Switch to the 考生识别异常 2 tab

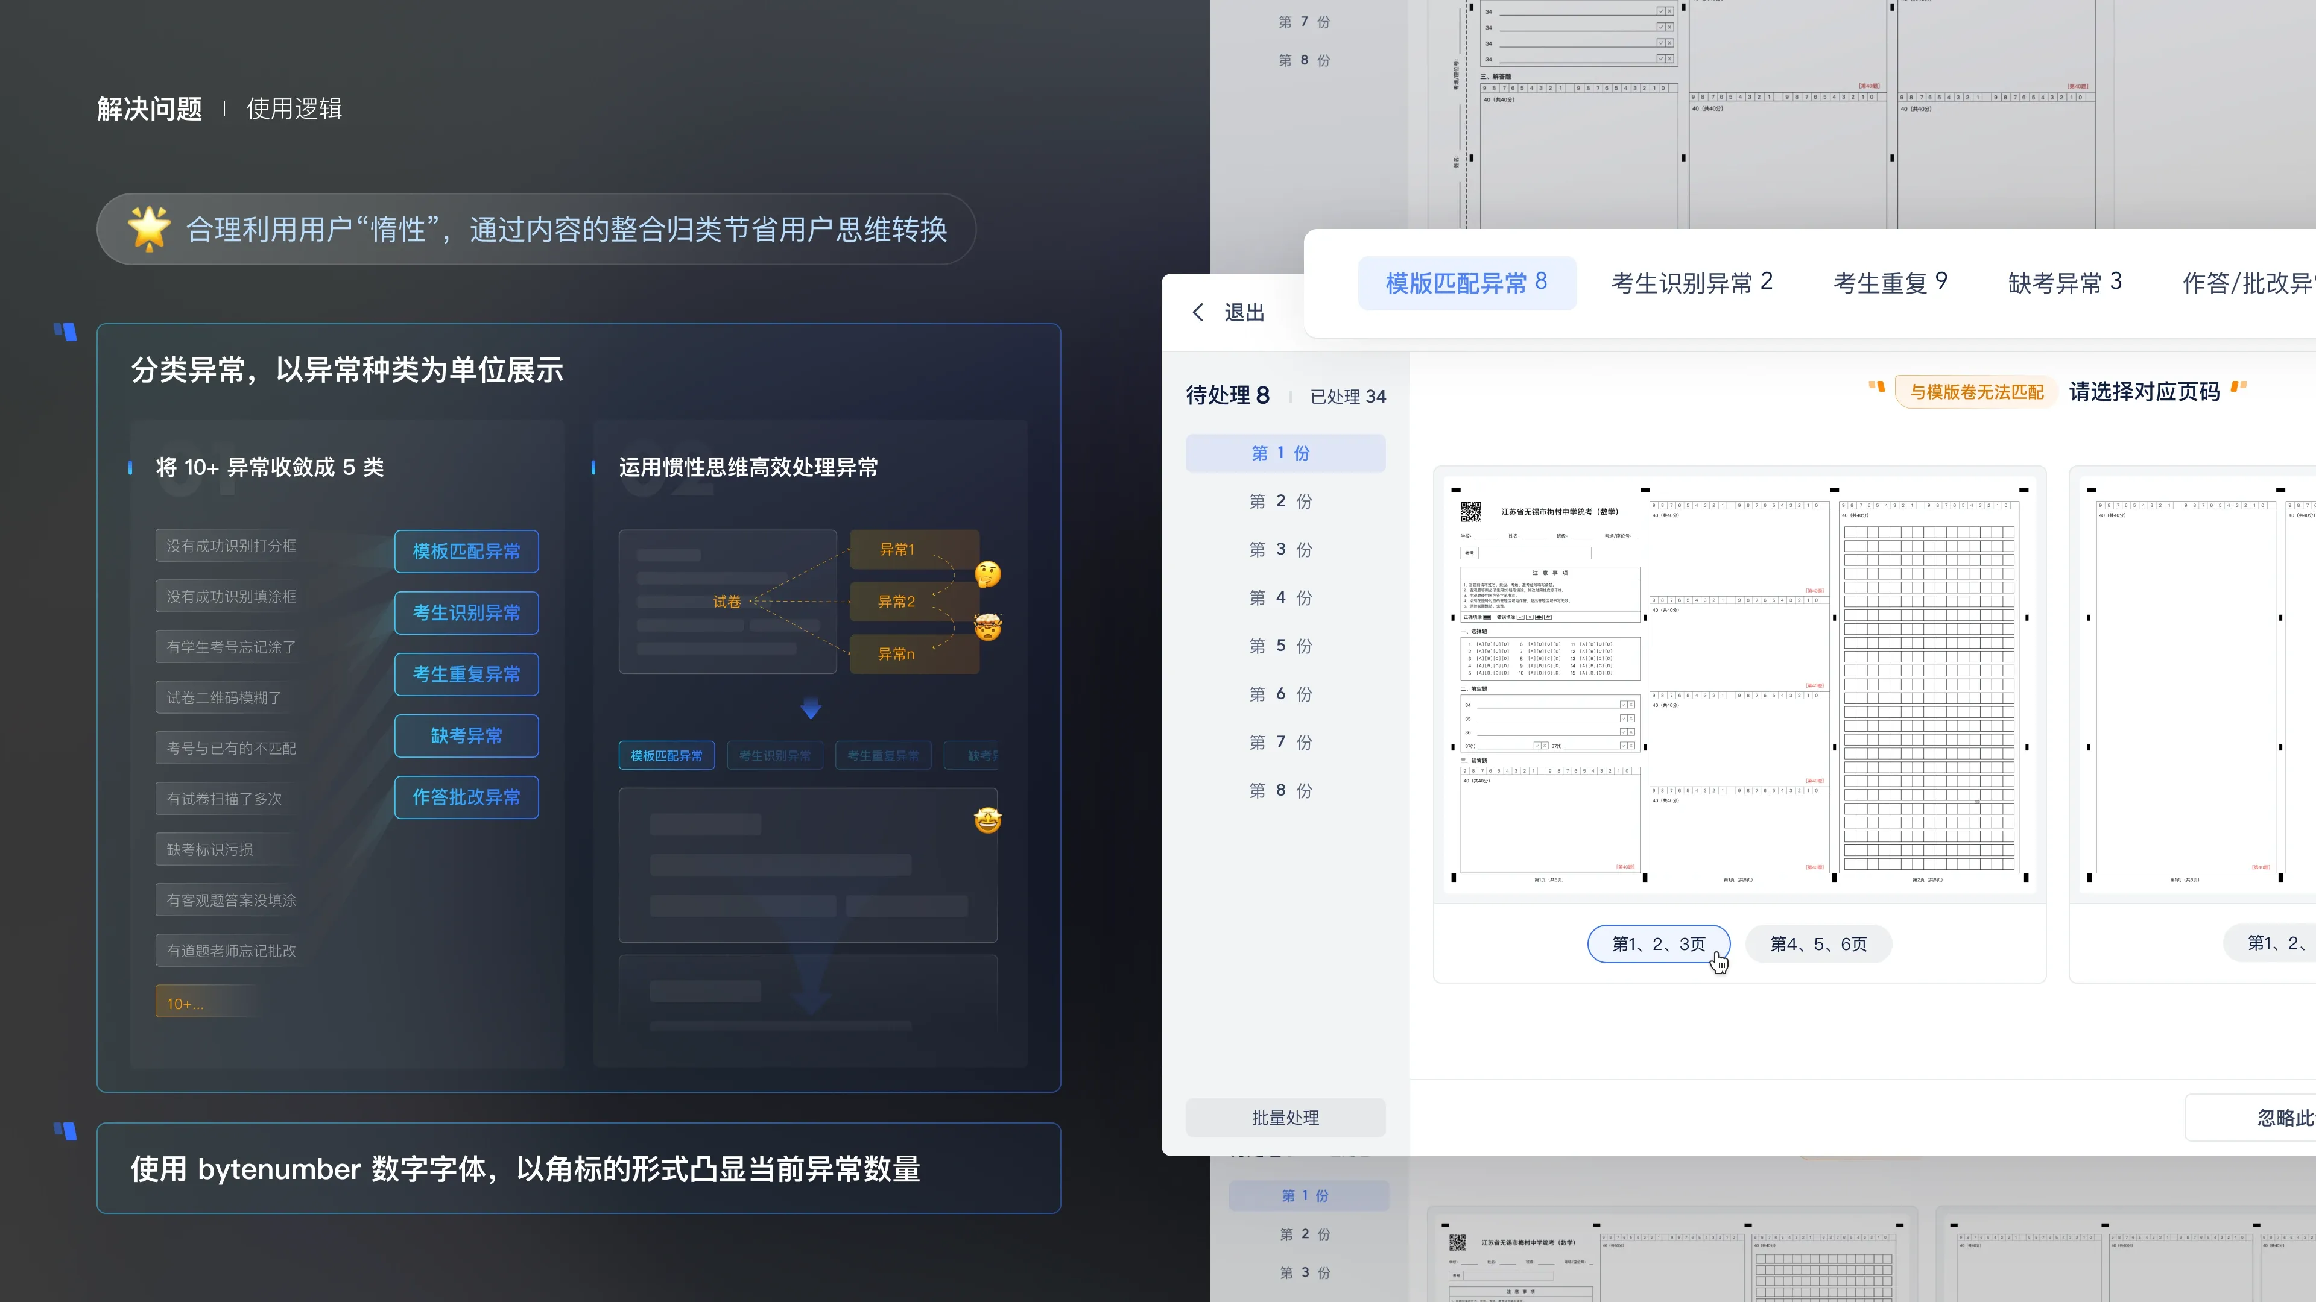(1692, 283)
